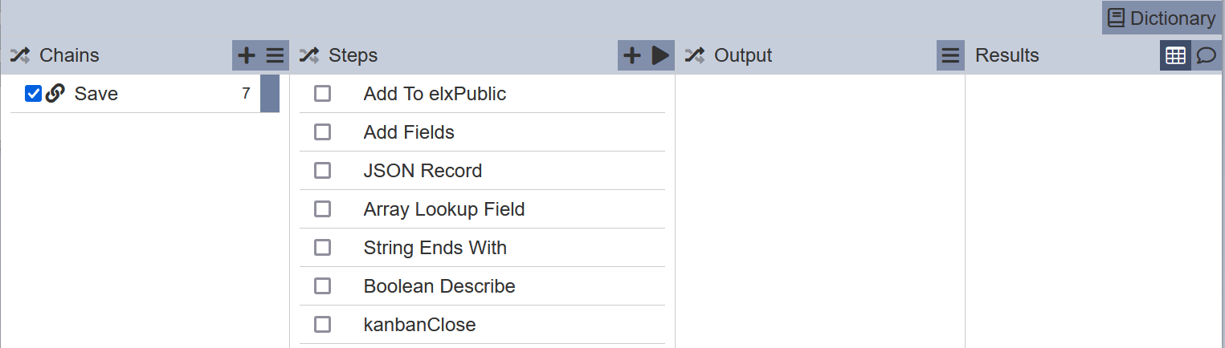Click the Add Fields step label
Image resolution: width=1225 pixels, height=348 pixels.
[x=409, y=132]
